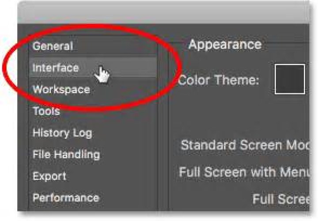Pick the dark gray Color Theme swatch
The image size is (318, 221).
tap(290, 79)
